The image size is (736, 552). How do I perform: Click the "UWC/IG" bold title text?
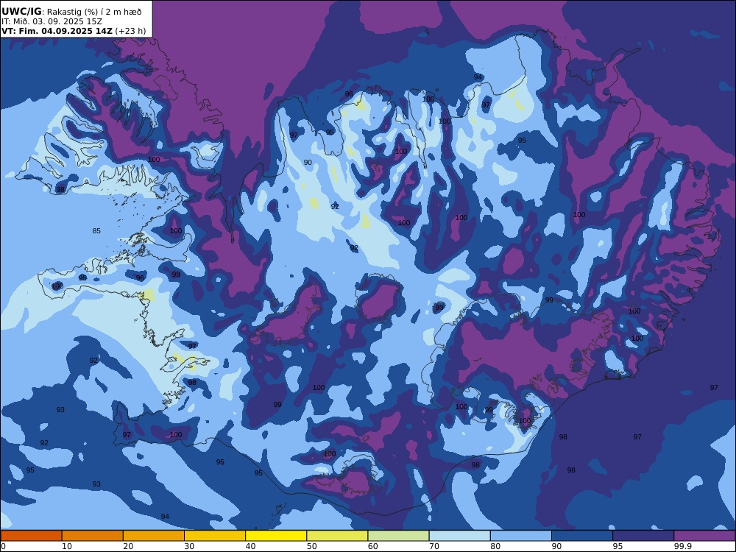21,12
